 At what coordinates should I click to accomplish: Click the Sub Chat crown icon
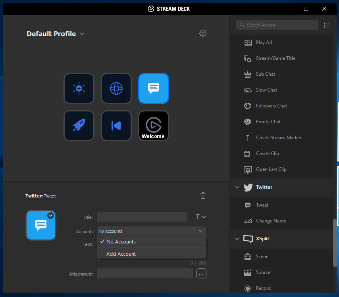point(248,74)
